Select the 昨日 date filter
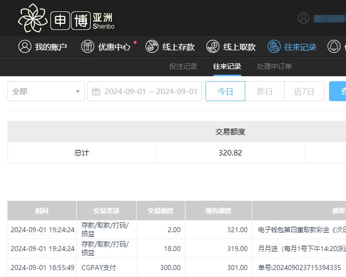The image size is (346, 277). point(265,92)
